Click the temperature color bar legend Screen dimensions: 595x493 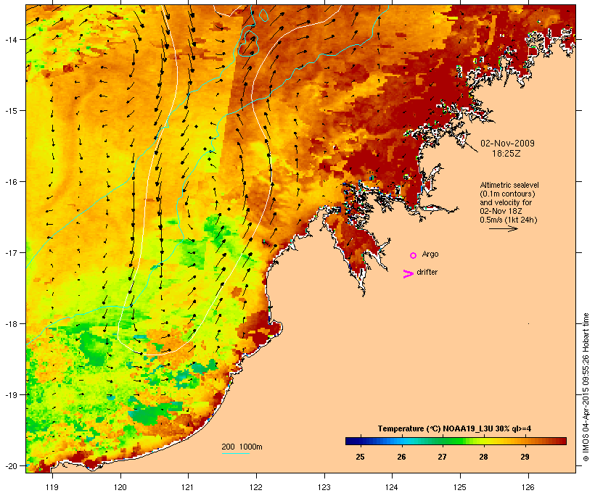coord(456,441)
